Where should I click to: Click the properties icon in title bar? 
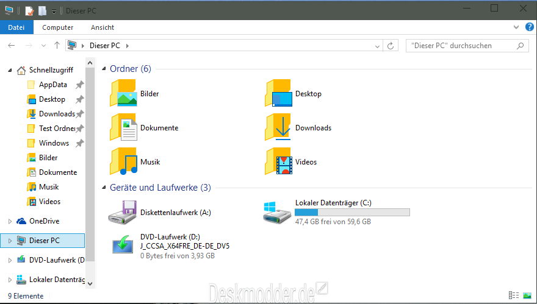tap(29, 11)
